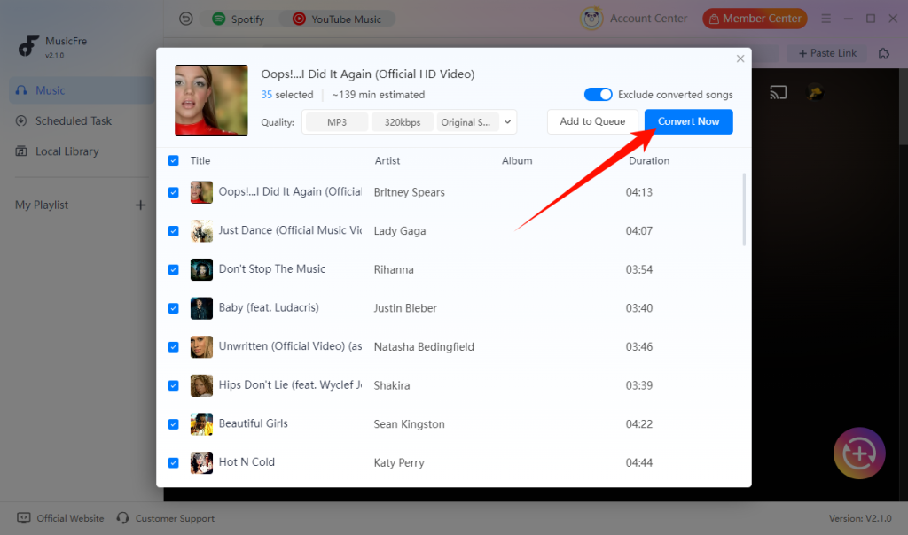Uncheck the Don't Stop The Music checkbox

173,269
